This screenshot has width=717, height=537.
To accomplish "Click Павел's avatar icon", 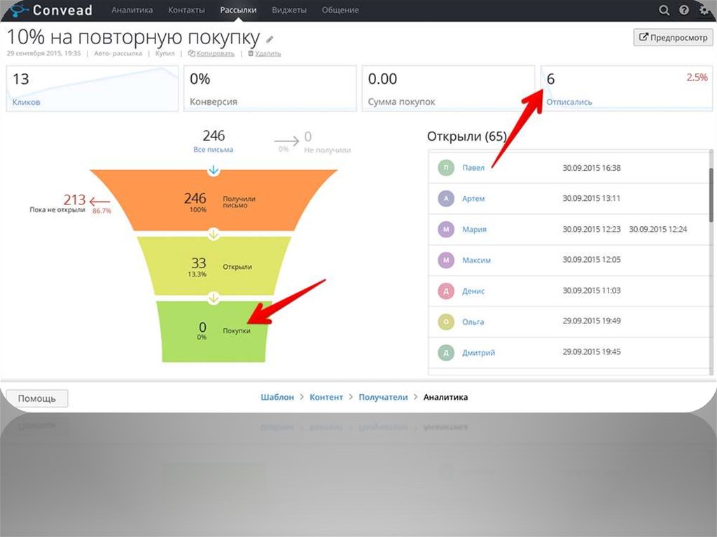I will (x=446, y=168).
